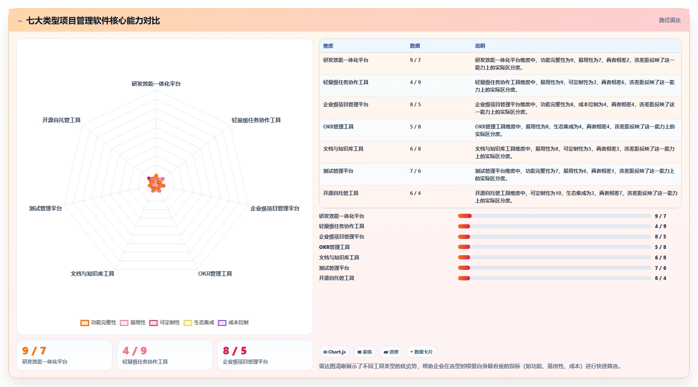Click the 进度 tag

[391, 352]
